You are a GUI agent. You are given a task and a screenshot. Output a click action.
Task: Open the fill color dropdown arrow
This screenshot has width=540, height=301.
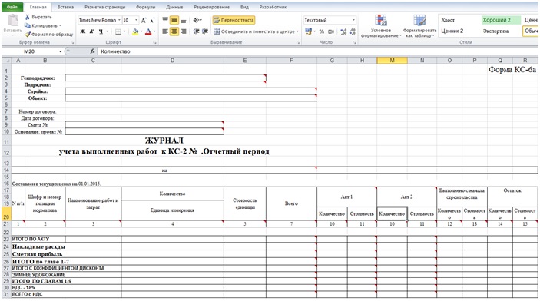point(141,31)
